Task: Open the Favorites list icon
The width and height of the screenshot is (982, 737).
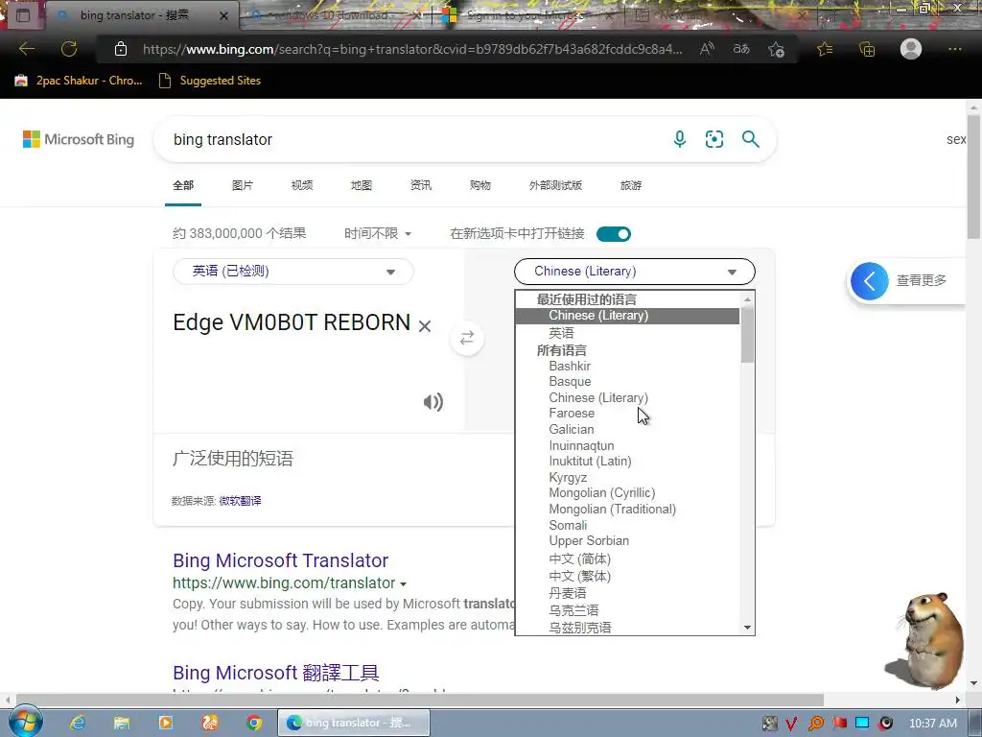Action: point(825,49)
